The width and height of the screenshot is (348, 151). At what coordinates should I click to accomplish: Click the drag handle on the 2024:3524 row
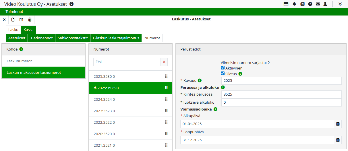pyautogui.click(x=166, y=99)
